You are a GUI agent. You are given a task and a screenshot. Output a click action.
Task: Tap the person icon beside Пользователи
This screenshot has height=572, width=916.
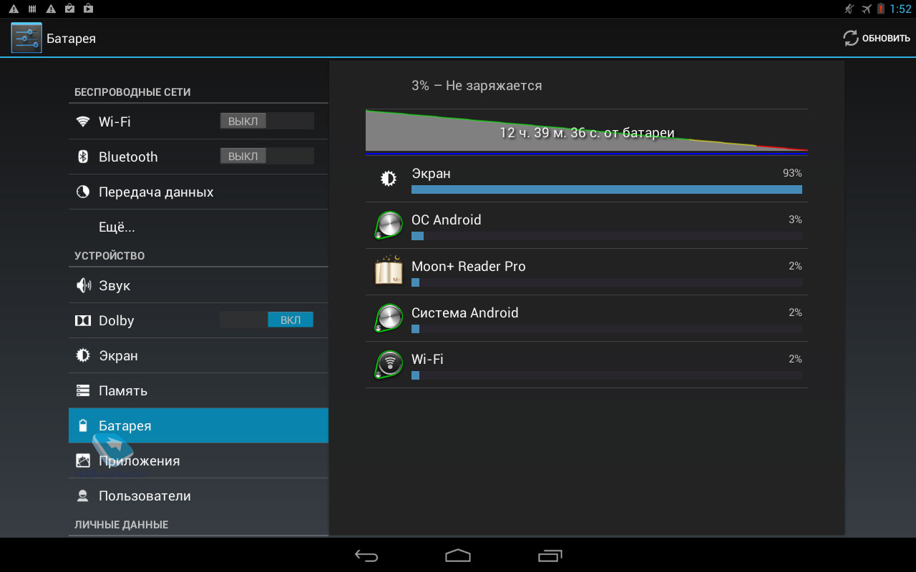click(83, 495)
